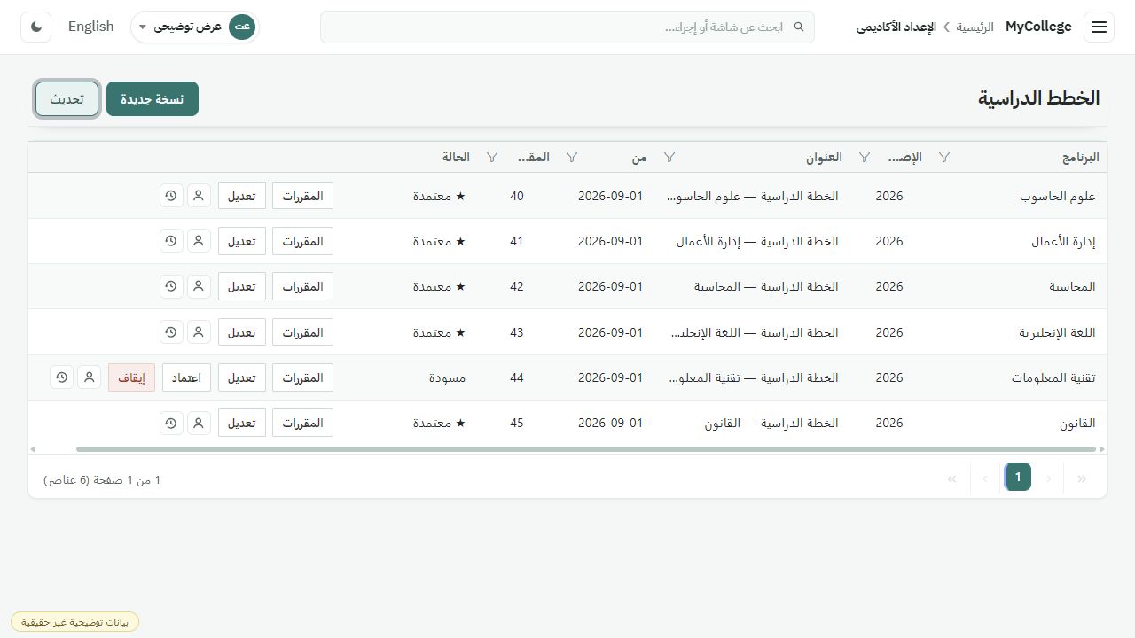Filter the العنوان column
The height and width of the screenshot is (638, 1135).
click(669, 157)
